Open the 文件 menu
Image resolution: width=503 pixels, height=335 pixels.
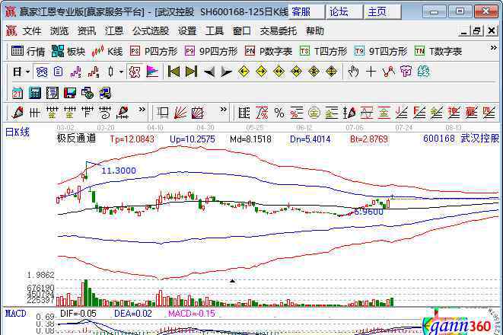click(x=32, y=31)
